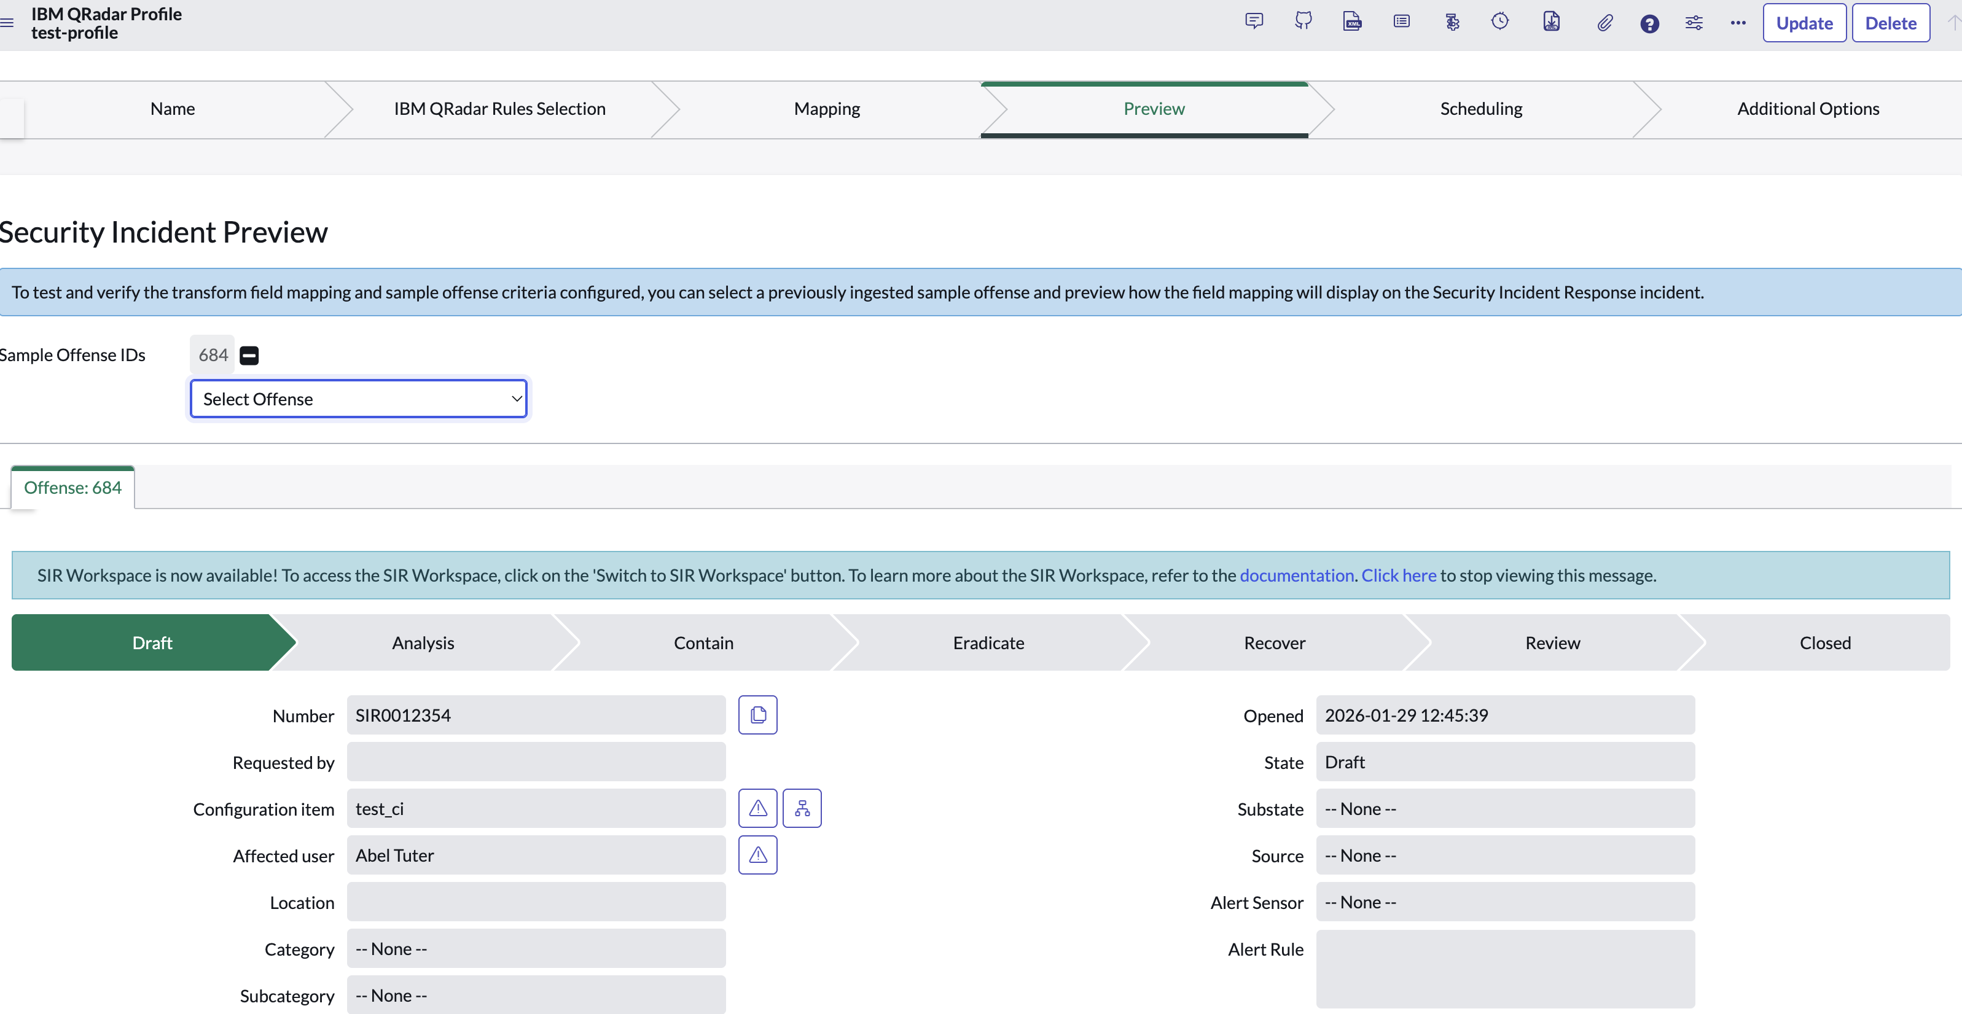1962x1014 pixels.
Task: Open personalize form sliders icon
Action: [x=1694, y=23]
